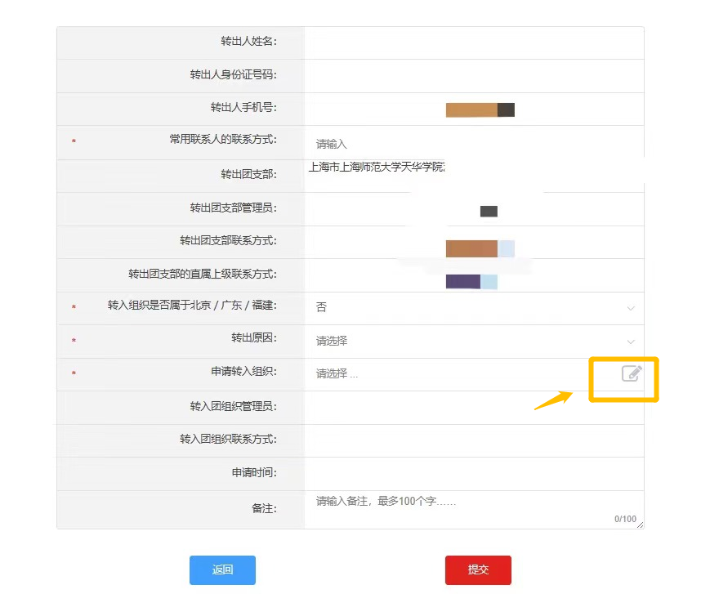Click into the 备注 remarks textarea
The height and width of the screenshot is (594, 710).
tap(466, 507)
